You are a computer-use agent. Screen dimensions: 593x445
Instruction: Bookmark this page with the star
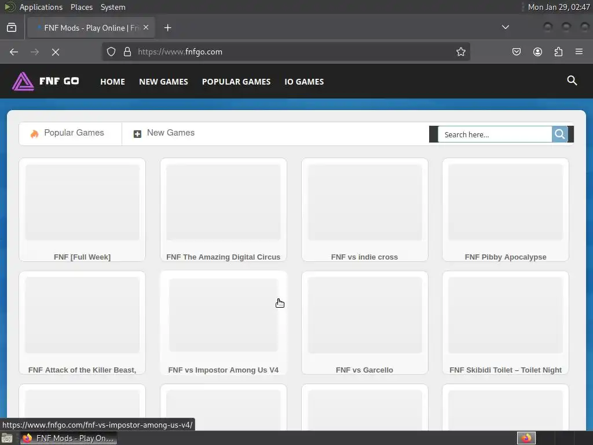click(x=460, y=52)
